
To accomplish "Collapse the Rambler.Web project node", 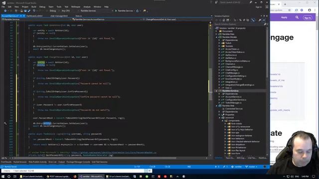I will 216,106.
